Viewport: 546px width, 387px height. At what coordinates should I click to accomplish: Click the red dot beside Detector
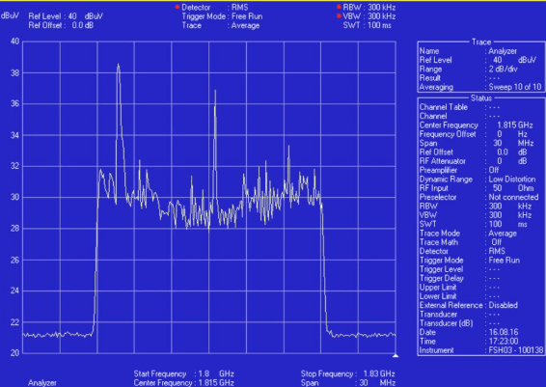click(x=177, y=7)
